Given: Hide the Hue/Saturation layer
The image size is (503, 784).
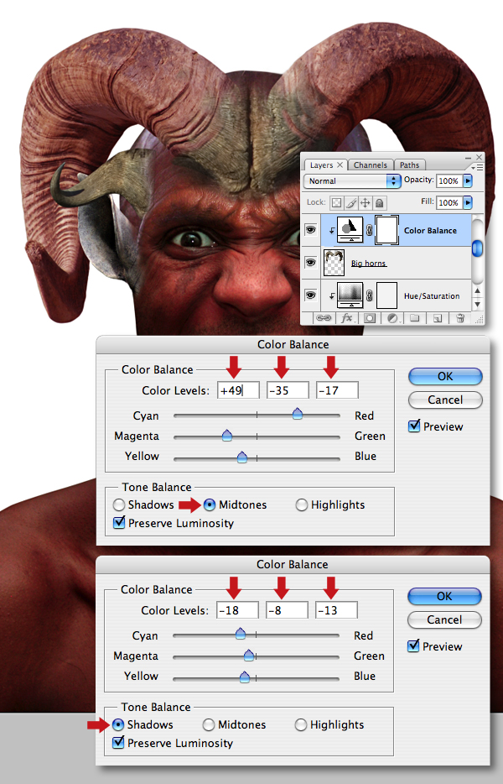Looking at the screenshot, I should [x=311, y=295].
